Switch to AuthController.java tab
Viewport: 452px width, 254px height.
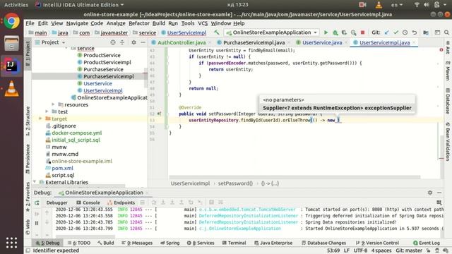coord(182,42)
